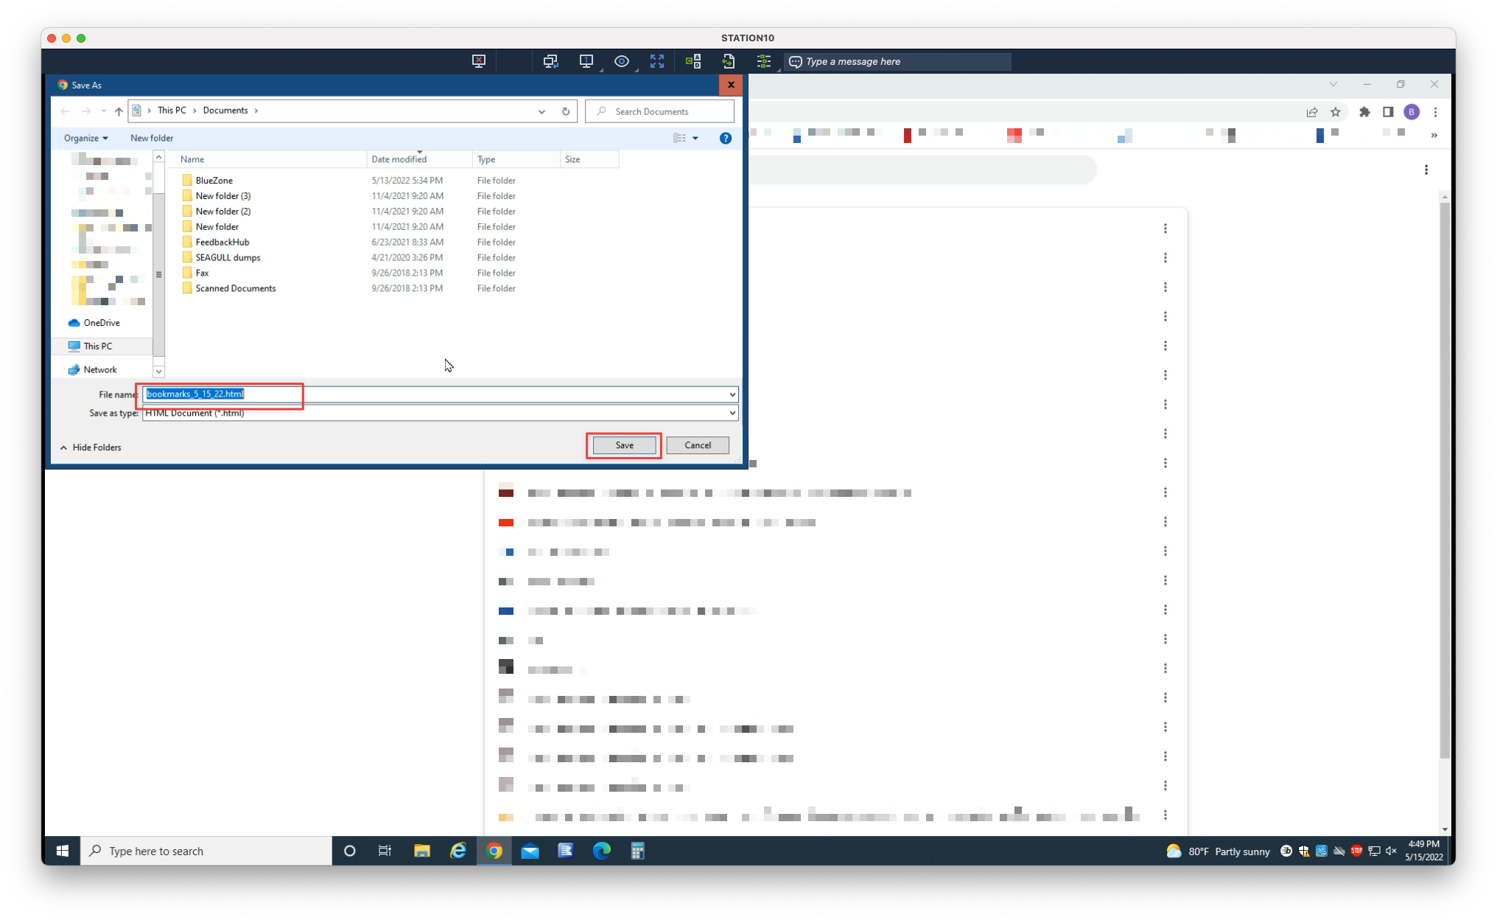Screen dimensions: 1497x920
Task: Open Chrome extensions puzzle icon
Action: point(1364,112)
